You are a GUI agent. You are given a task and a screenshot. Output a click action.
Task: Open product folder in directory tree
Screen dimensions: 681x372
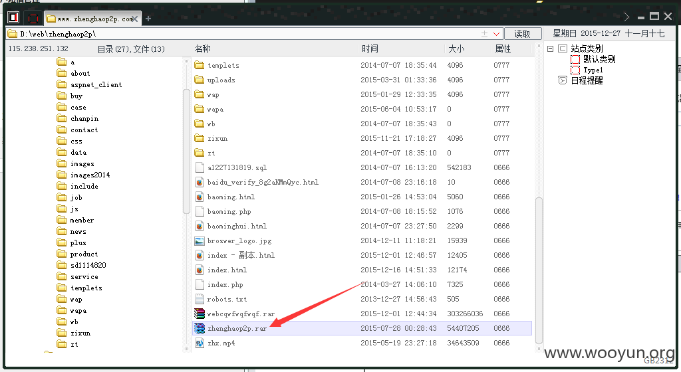[x=84, y=254]
